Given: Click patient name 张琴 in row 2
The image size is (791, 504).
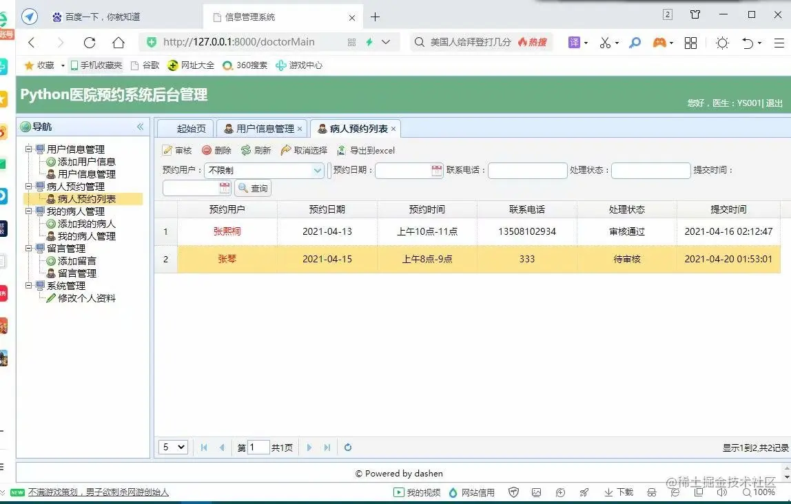Looking at the screenshot, I should pyautogui.click(x=227, y=259).
